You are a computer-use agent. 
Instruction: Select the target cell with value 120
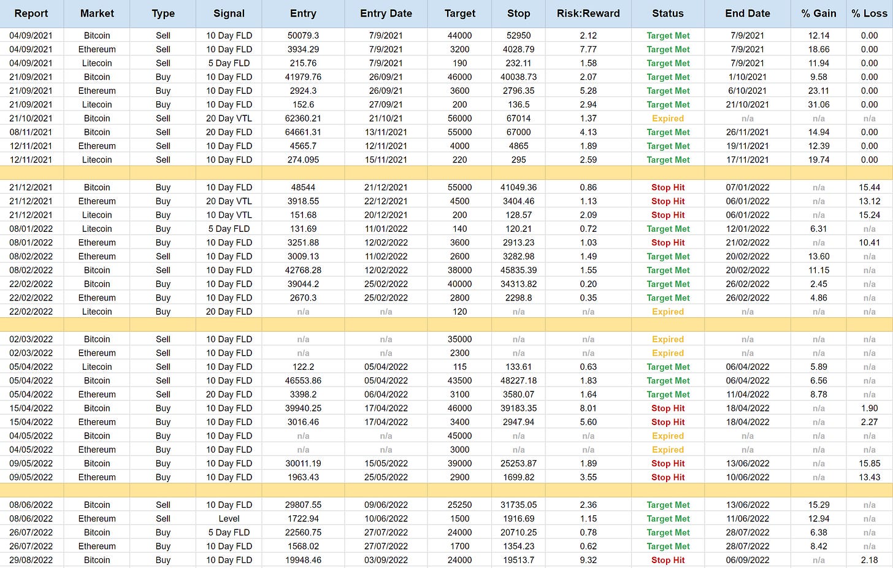[459, 312]
